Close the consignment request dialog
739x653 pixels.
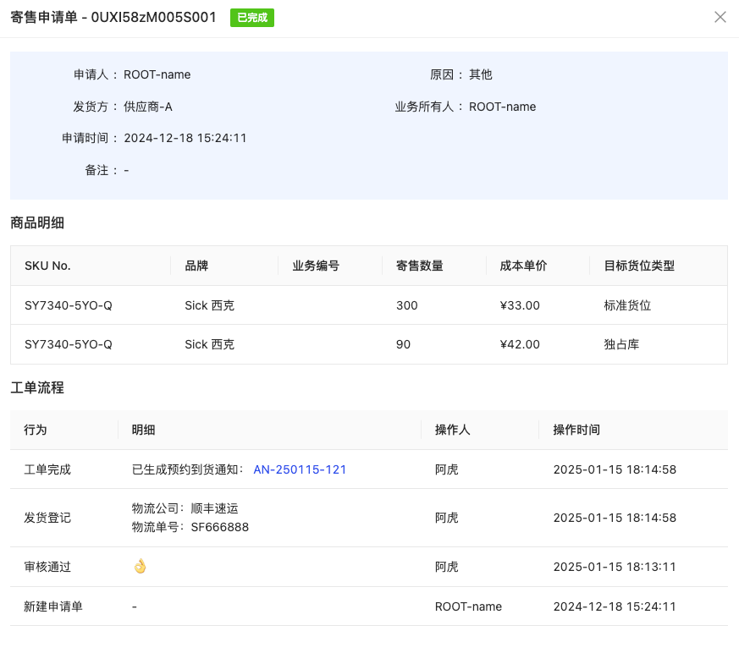coord(720,17)
